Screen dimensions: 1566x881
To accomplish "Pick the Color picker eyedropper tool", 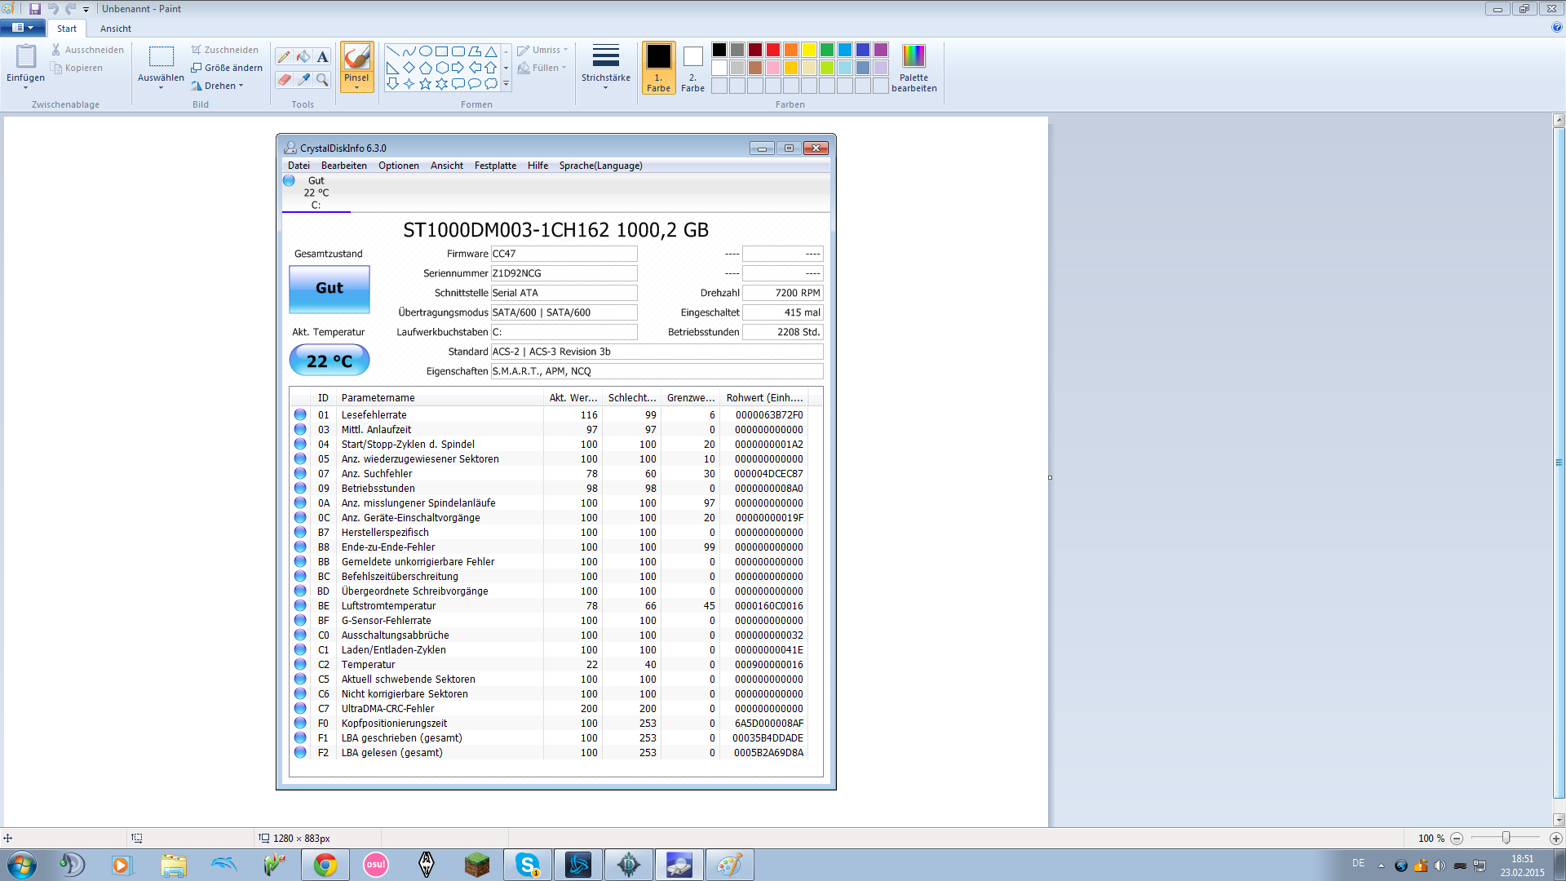I will click(303, 79).
